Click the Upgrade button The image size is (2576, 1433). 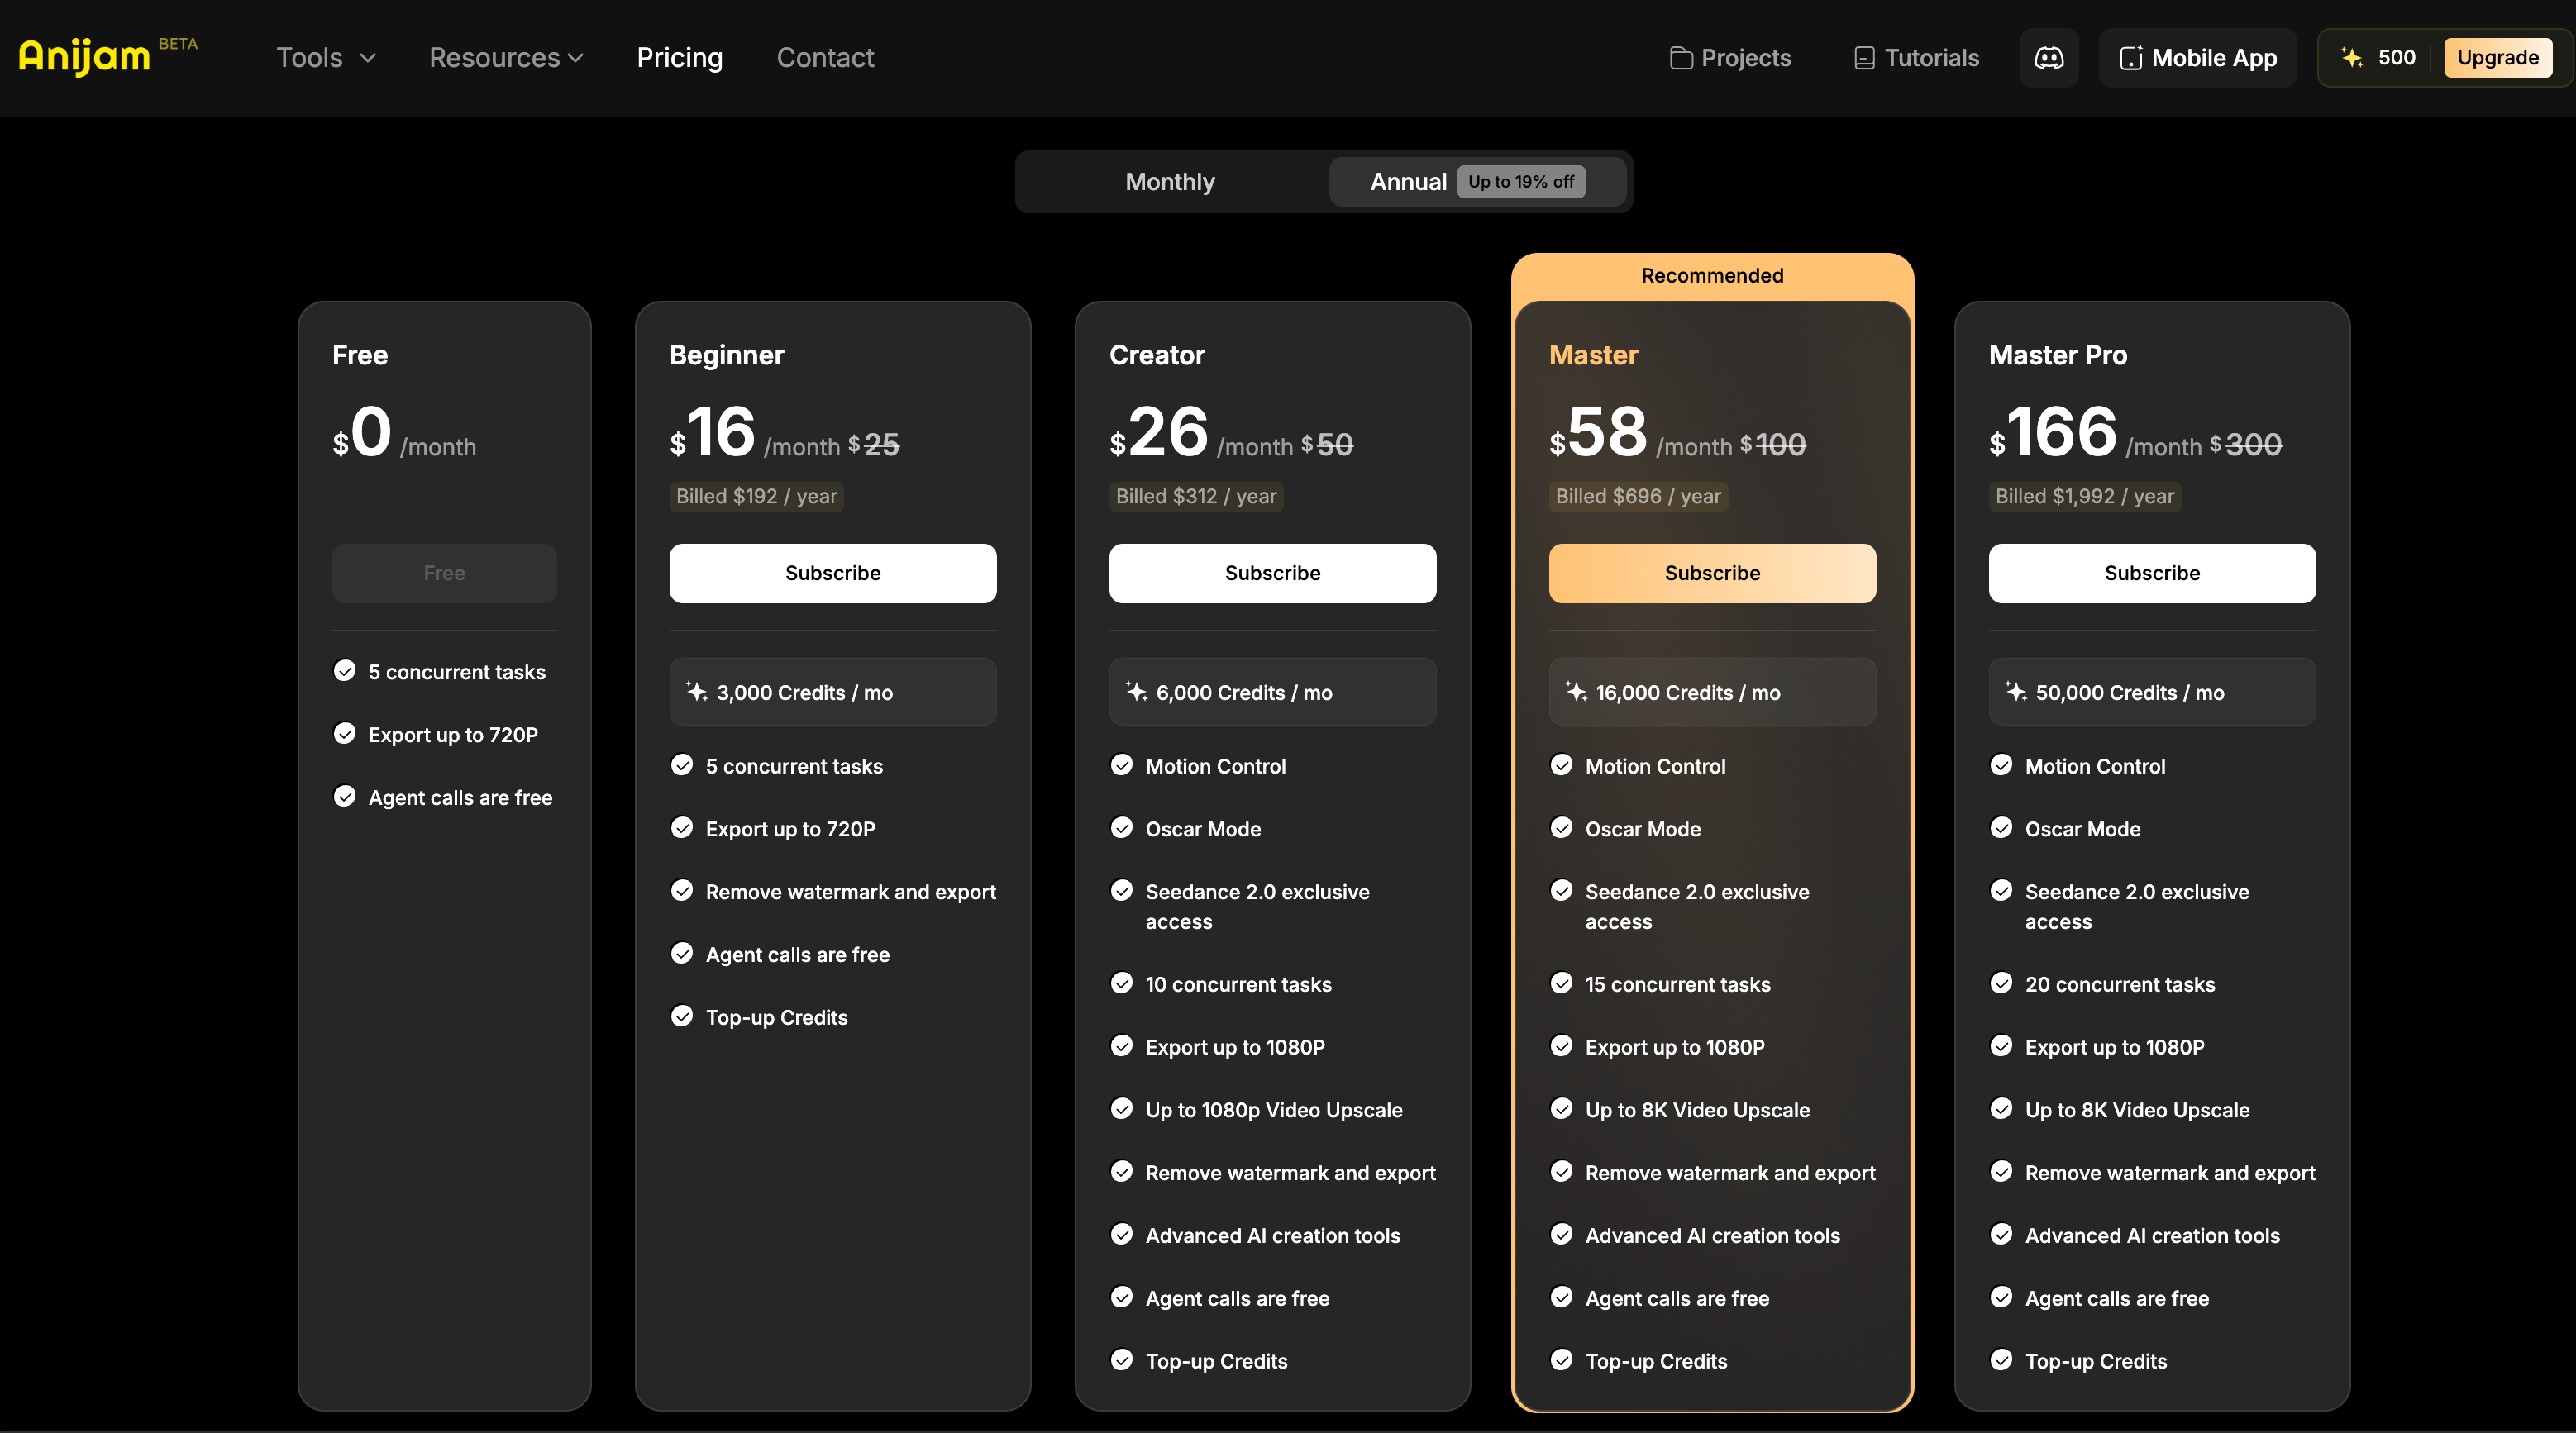(2498, 58)
